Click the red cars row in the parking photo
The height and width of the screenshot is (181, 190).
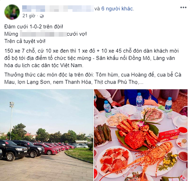coord(56,148)
